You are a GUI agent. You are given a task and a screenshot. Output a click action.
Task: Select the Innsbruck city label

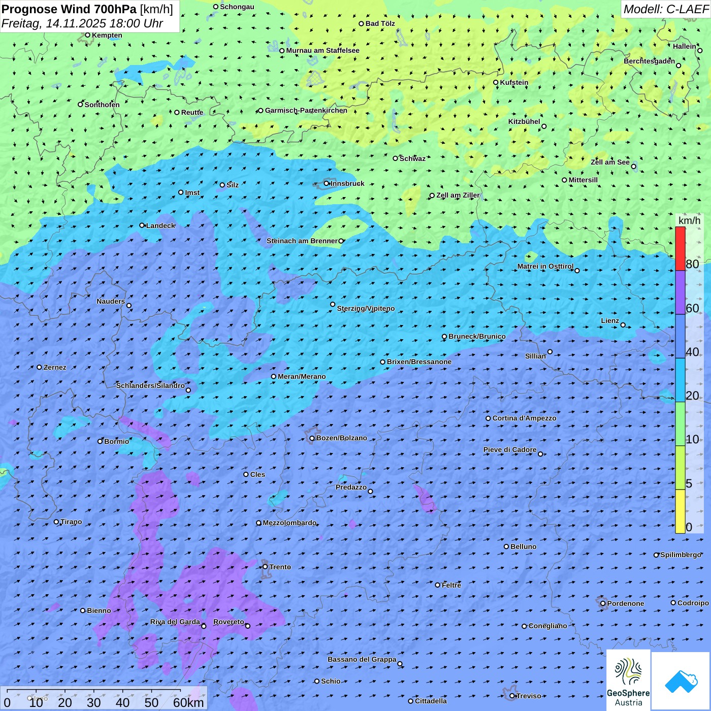347,183
